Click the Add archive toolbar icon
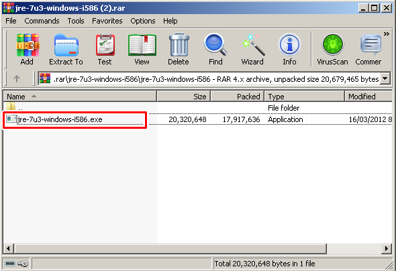Viewport: 396px width, 271px height. pos(28,49)
